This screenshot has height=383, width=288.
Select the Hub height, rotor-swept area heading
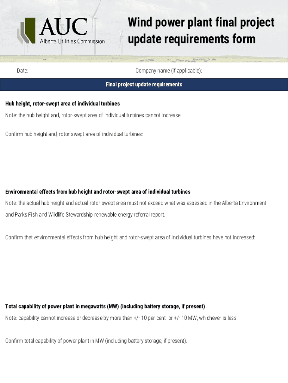coord(62,104)
